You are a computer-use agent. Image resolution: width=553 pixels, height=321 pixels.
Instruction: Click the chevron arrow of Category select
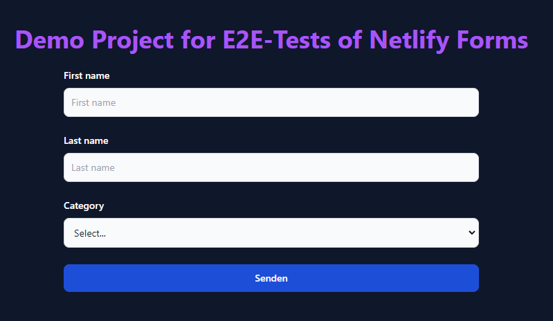point(472,233)
